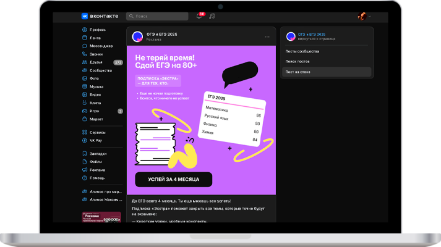Click the Друзья 273 counter badge
This screenshot has width=441, height=247.
[118, 62]
